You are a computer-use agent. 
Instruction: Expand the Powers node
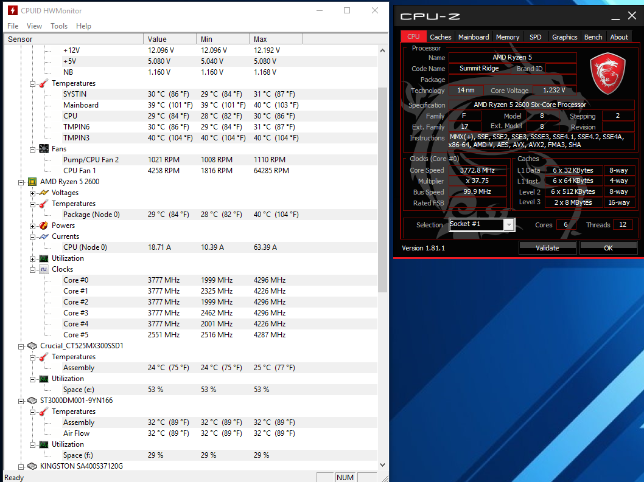point(32,226)
